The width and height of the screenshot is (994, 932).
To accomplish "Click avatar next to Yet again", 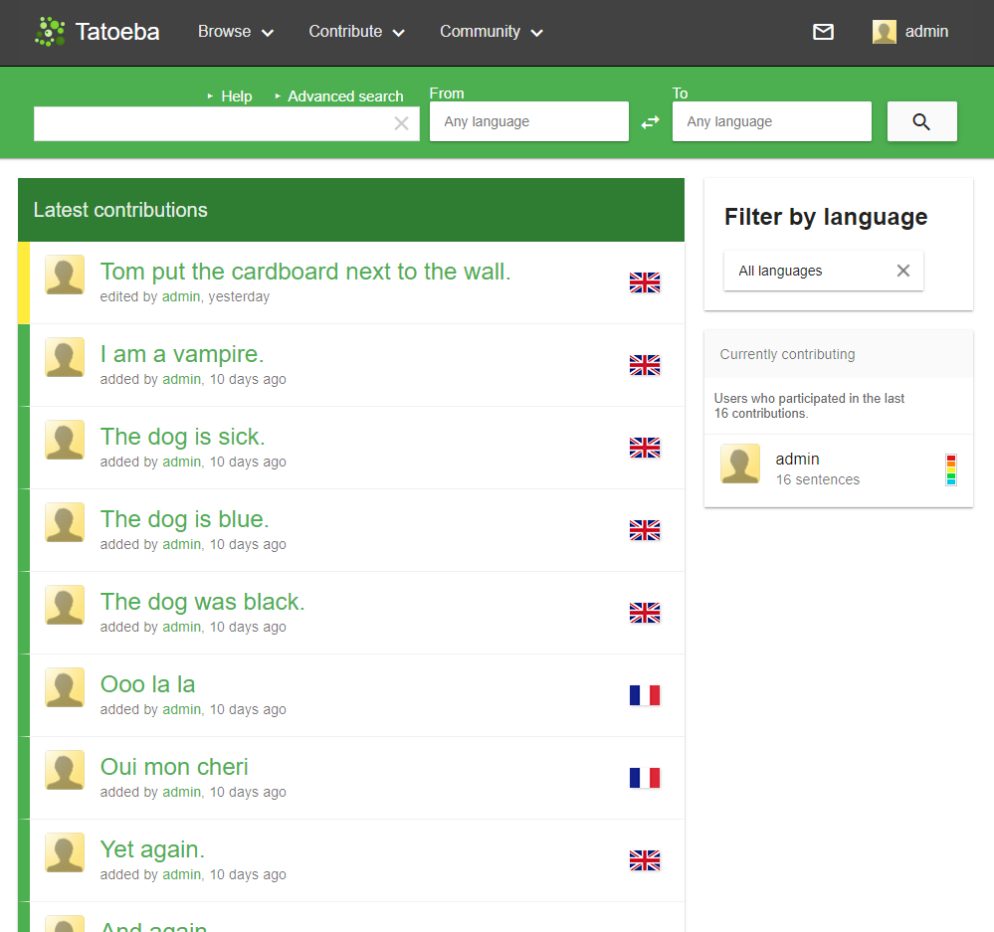I will coord(65,852).
